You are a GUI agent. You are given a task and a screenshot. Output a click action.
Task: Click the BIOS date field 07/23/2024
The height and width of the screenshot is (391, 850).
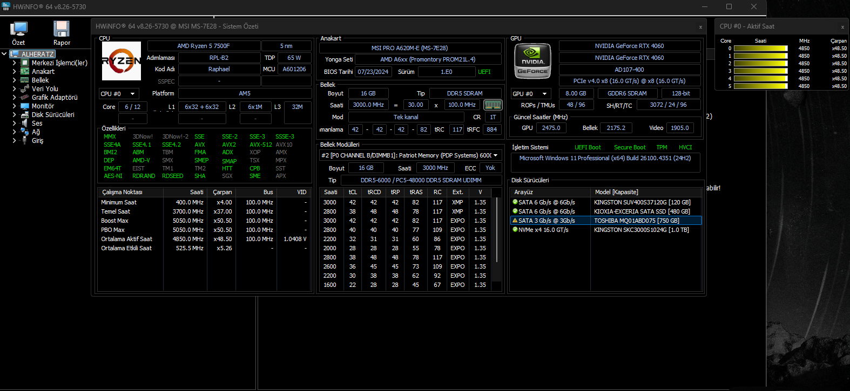click(373, 72)
